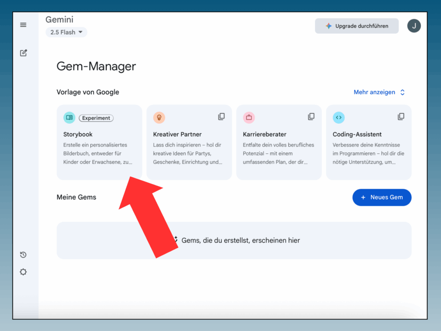441x331 pixels.
Task: Open the J account avatar
Action: point(414,26)
